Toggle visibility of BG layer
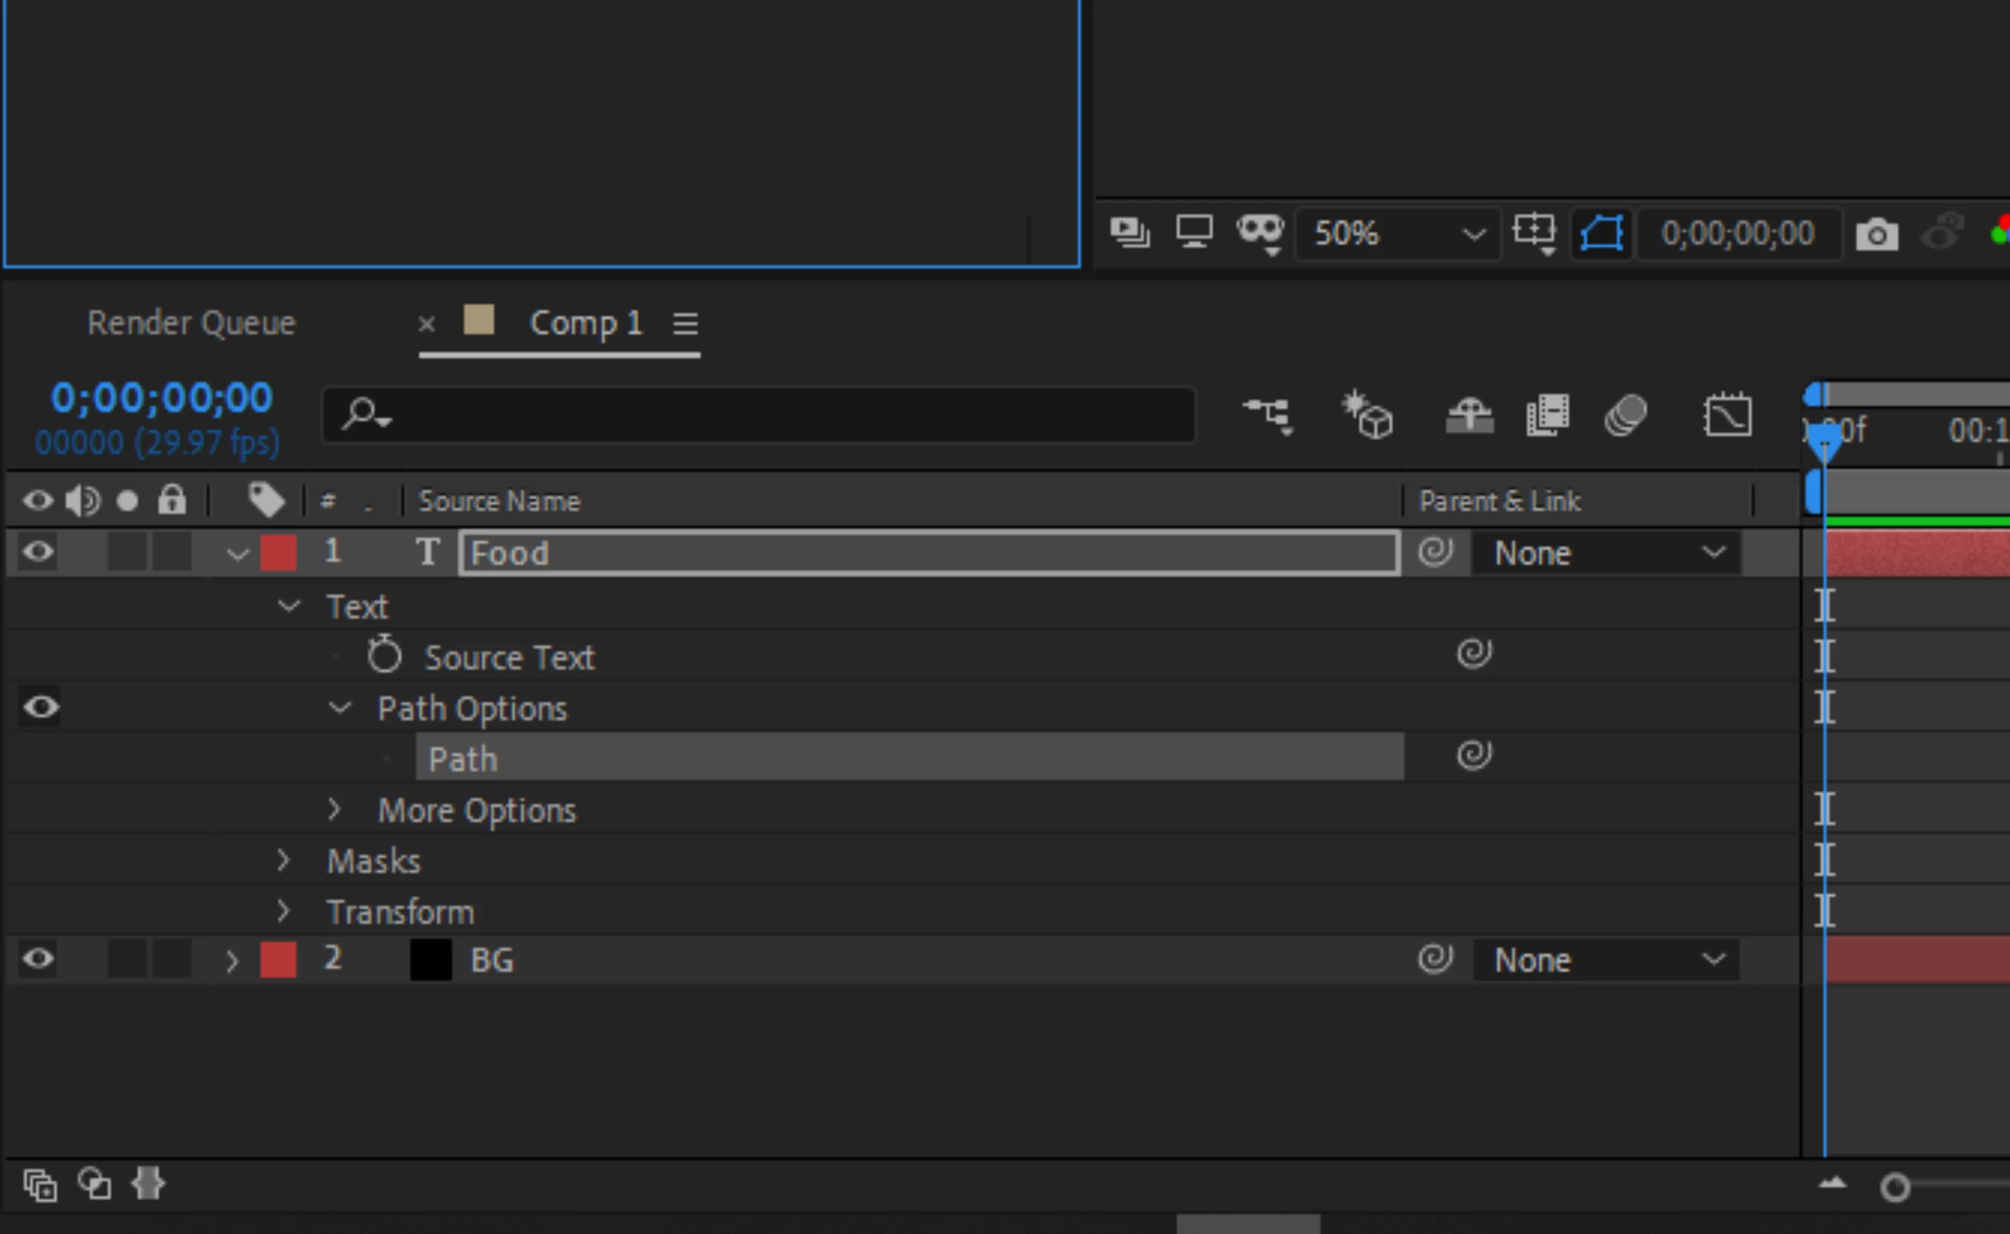This screenshot has height=1234, width=2010. click(38, 959)
